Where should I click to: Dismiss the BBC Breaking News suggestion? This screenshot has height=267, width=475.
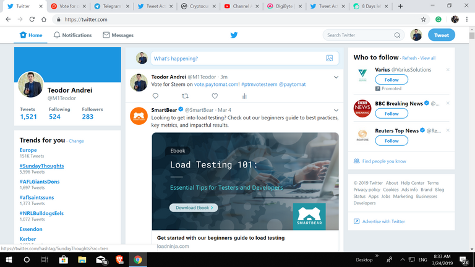448,103
